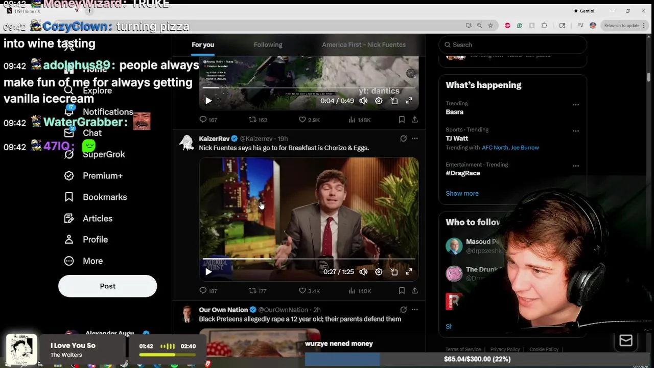Image resolution: width=654 pixels, height=368 pixels.
Task: Click the Grammarly extension icon
Action: (520, 26)
